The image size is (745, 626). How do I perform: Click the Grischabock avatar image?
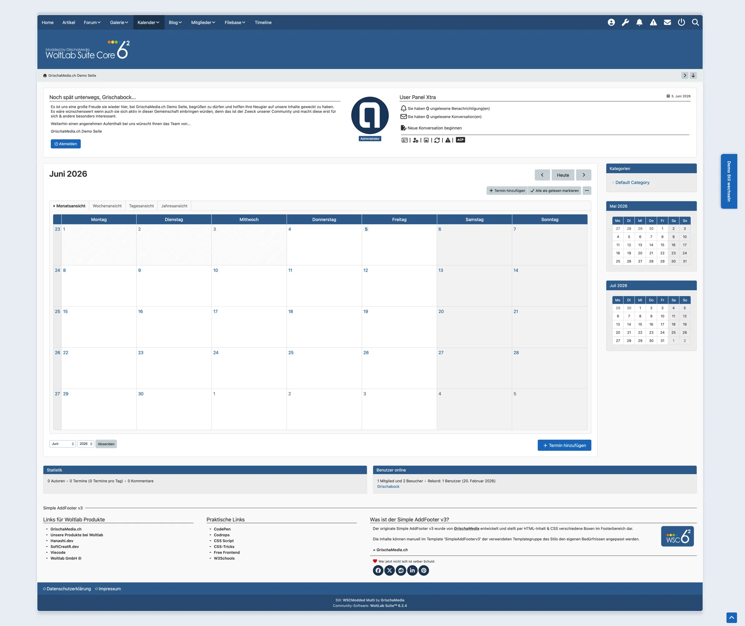point(370,115)
